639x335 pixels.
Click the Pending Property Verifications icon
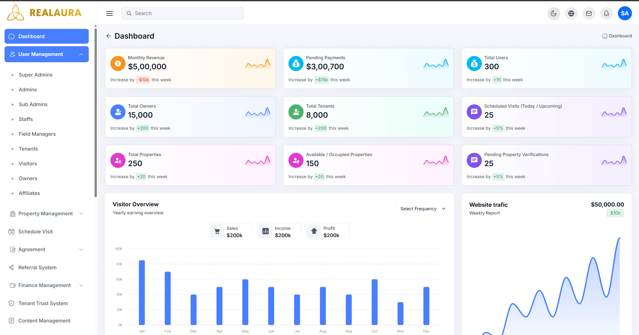click(x=474, y=160)
